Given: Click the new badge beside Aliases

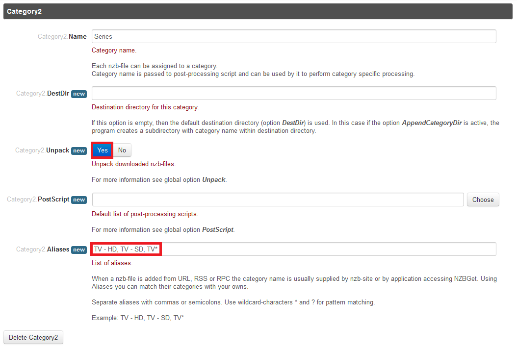Looking at the screenshot, I should pyautogui.click(x=79, y=250).
